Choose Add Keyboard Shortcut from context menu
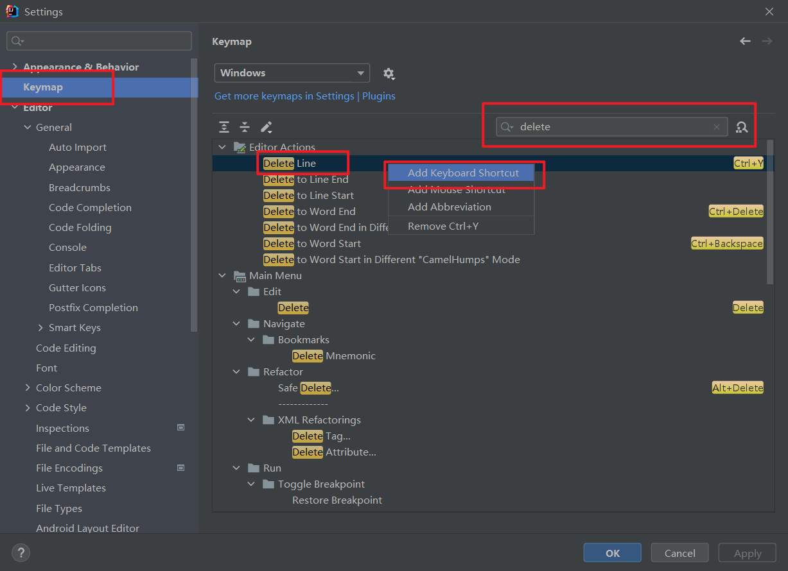Image resolution: width=788 pixels, height=571 pixels. coord(462,173)
